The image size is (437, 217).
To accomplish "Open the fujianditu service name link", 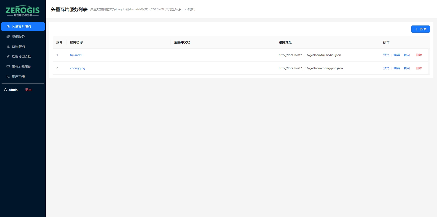I will tap(77, 55).
